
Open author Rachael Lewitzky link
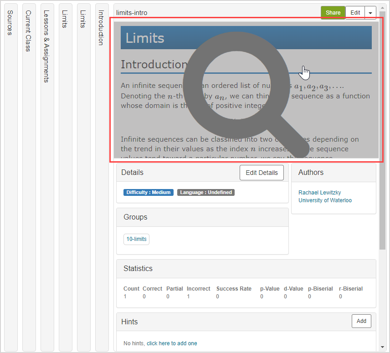tap(319, 193)
